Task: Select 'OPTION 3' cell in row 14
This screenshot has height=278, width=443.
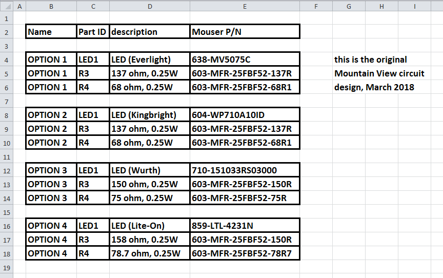Action: 51,198
